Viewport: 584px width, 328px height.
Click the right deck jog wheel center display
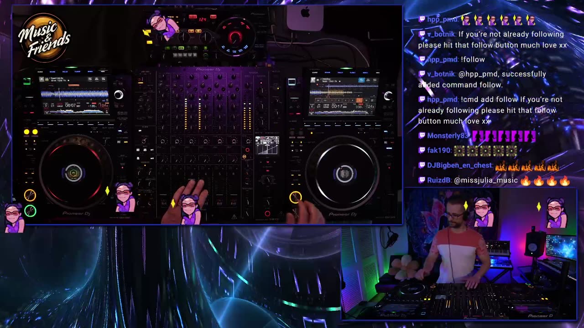[344, 174]
